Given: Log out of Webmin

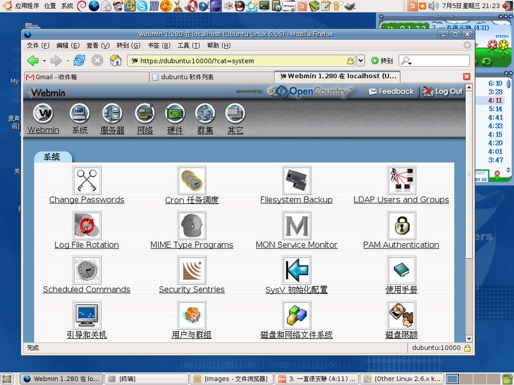Looking at the screenshot, I should 443,92.
